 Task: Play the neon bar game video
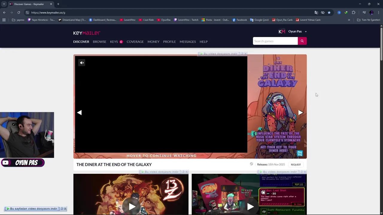point(250,206)
